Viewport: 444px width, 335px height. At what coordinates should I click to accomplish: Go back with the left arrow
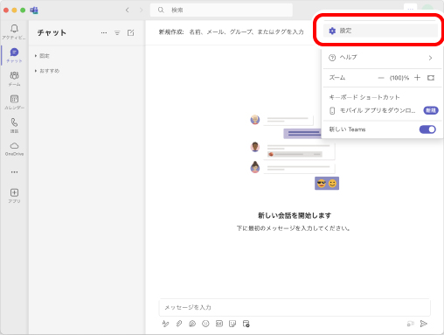click(128, 10)
